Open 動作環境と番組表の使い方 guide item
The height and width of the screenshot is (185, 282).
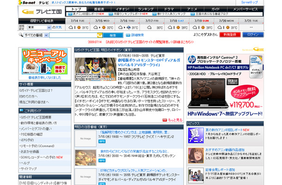pyautogui.click(x=38, y=123)
